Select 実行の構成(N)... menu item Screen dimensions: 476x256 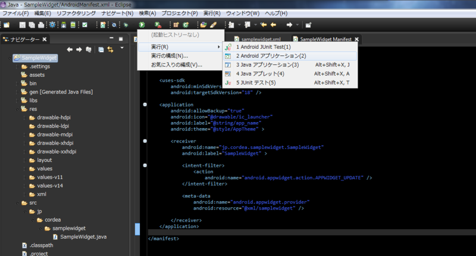click(181, 56)
